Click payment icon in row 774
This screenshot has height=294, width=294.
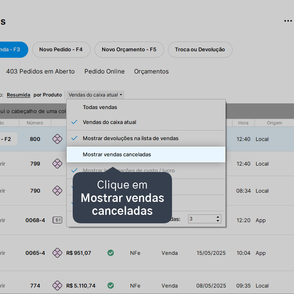coord(57,286)
